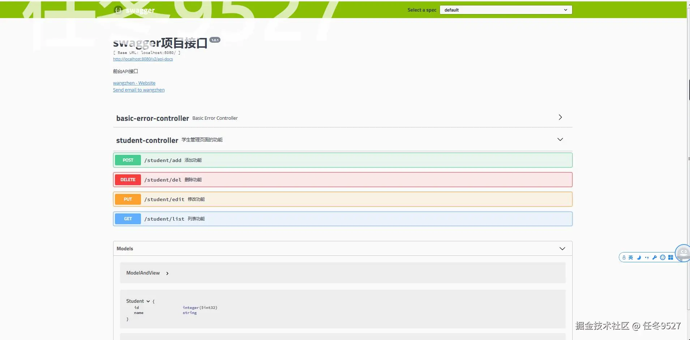The height and width of the screenshot is (340, 690).
Task: Toggle the 英 language mode in the IME bar
Action: click(x=631, y=258)
